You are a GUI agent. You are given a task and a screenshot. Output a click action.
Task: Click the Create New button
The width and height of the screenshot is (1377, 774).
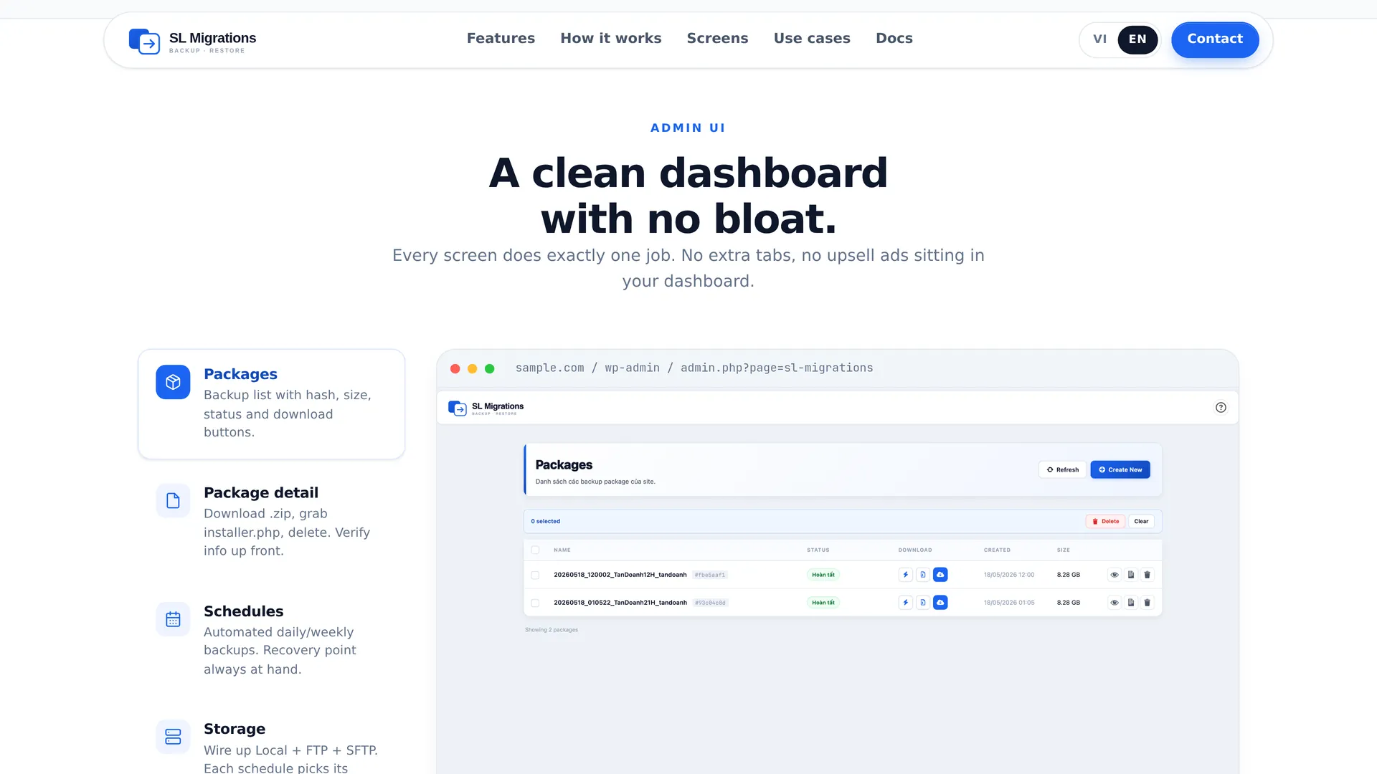point(1120,470)
